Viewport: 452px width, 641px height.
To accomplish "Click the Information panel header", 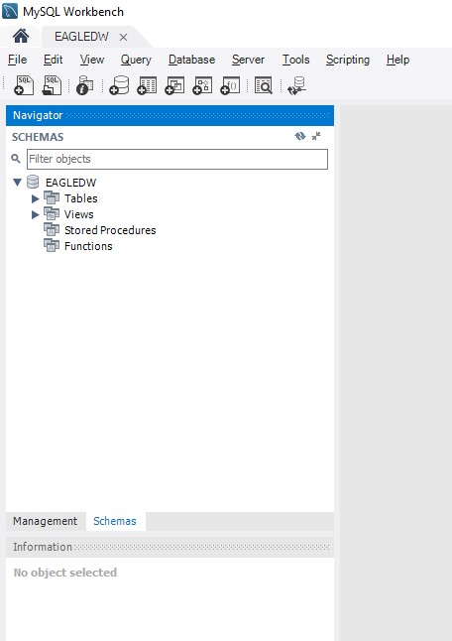I will pyautogui.click(x=169, y=547).
